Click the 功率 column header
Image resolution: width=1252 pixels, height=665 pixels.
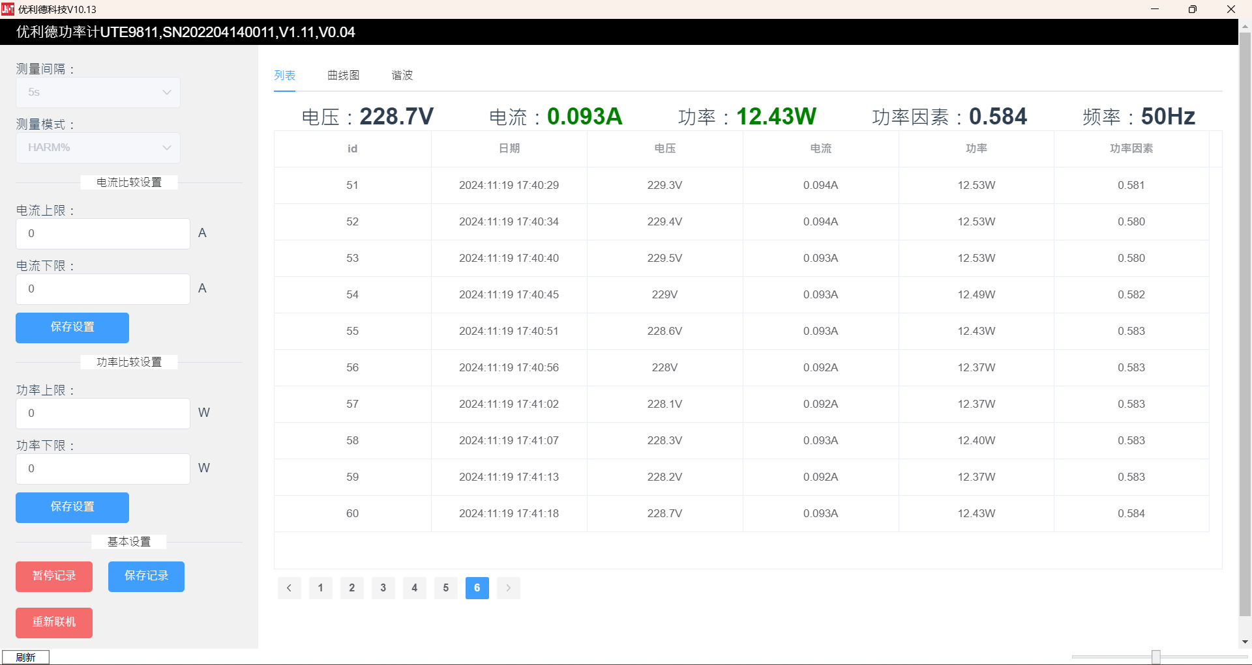coord(976,149)
